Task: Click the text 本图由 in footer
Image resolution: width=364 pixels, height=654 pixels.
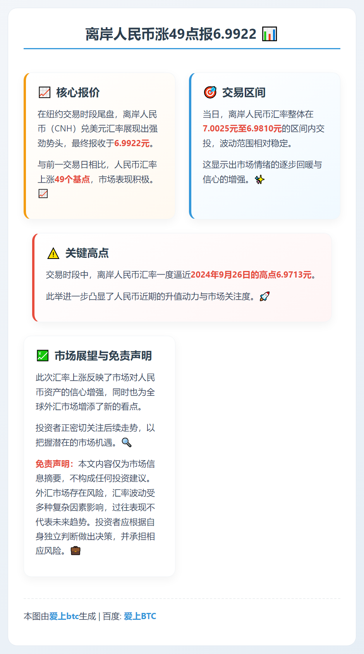Action: pos(36,616)
